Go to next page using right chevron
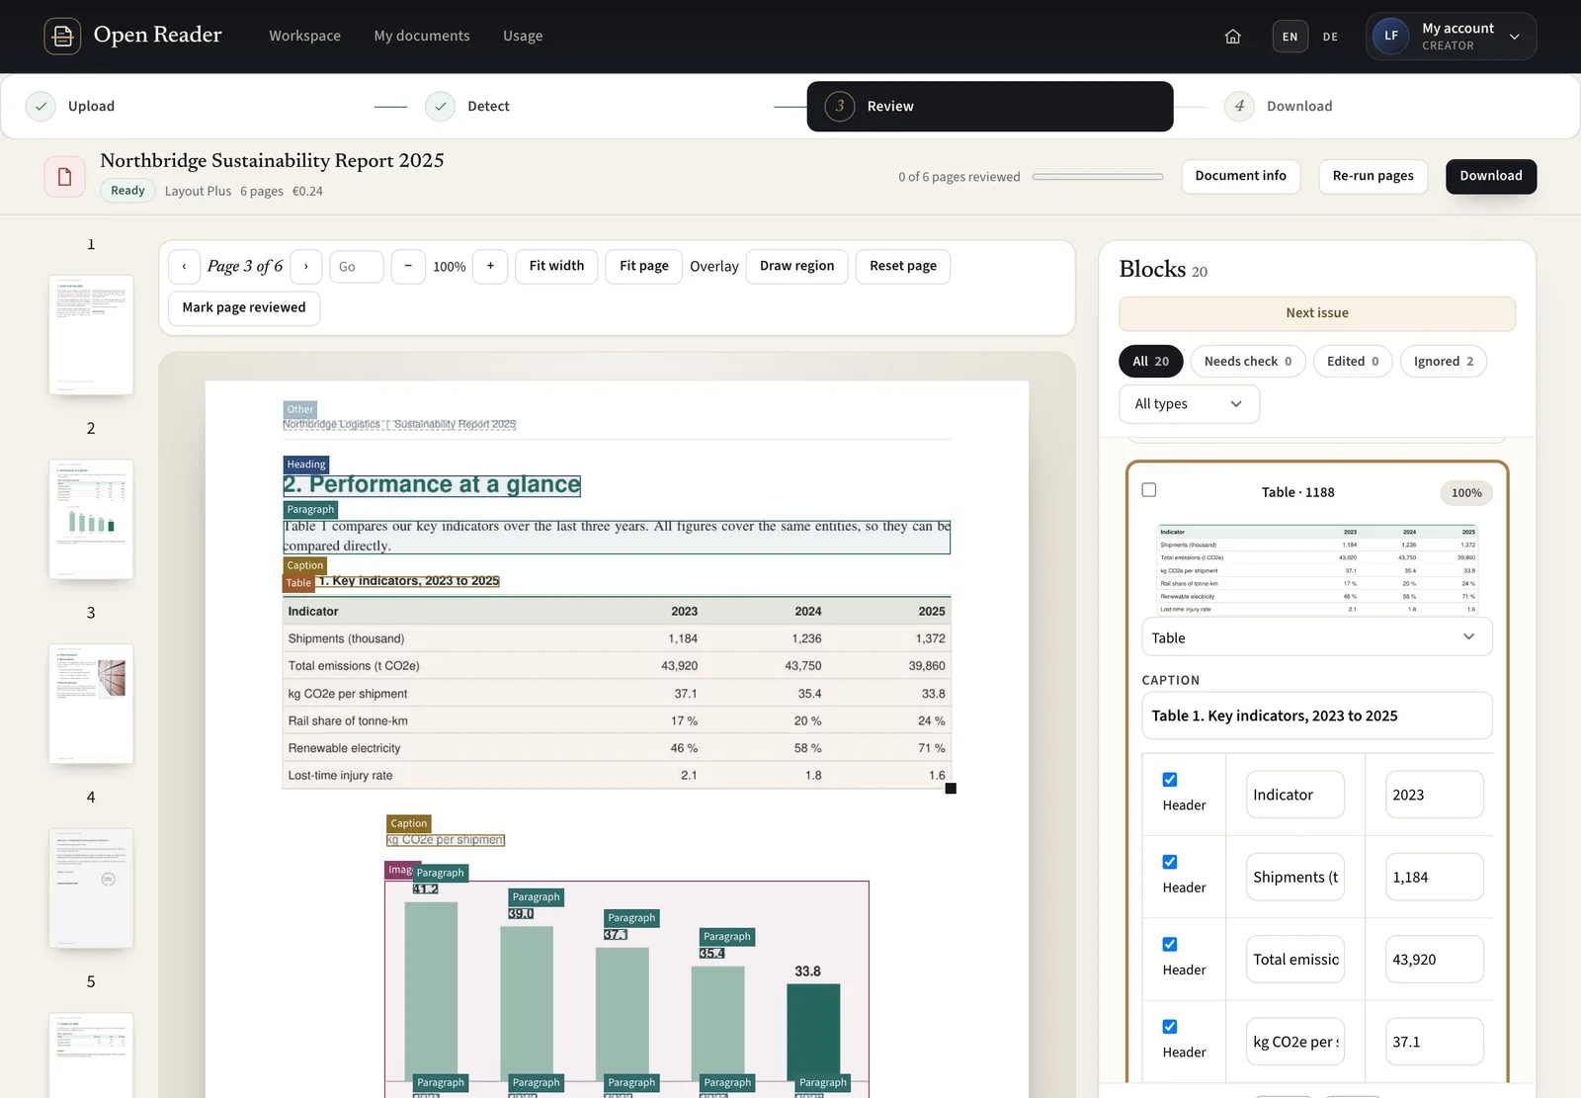This screenshot has width=1581, height=1098. pyautogui.click(x=306, y=267)
